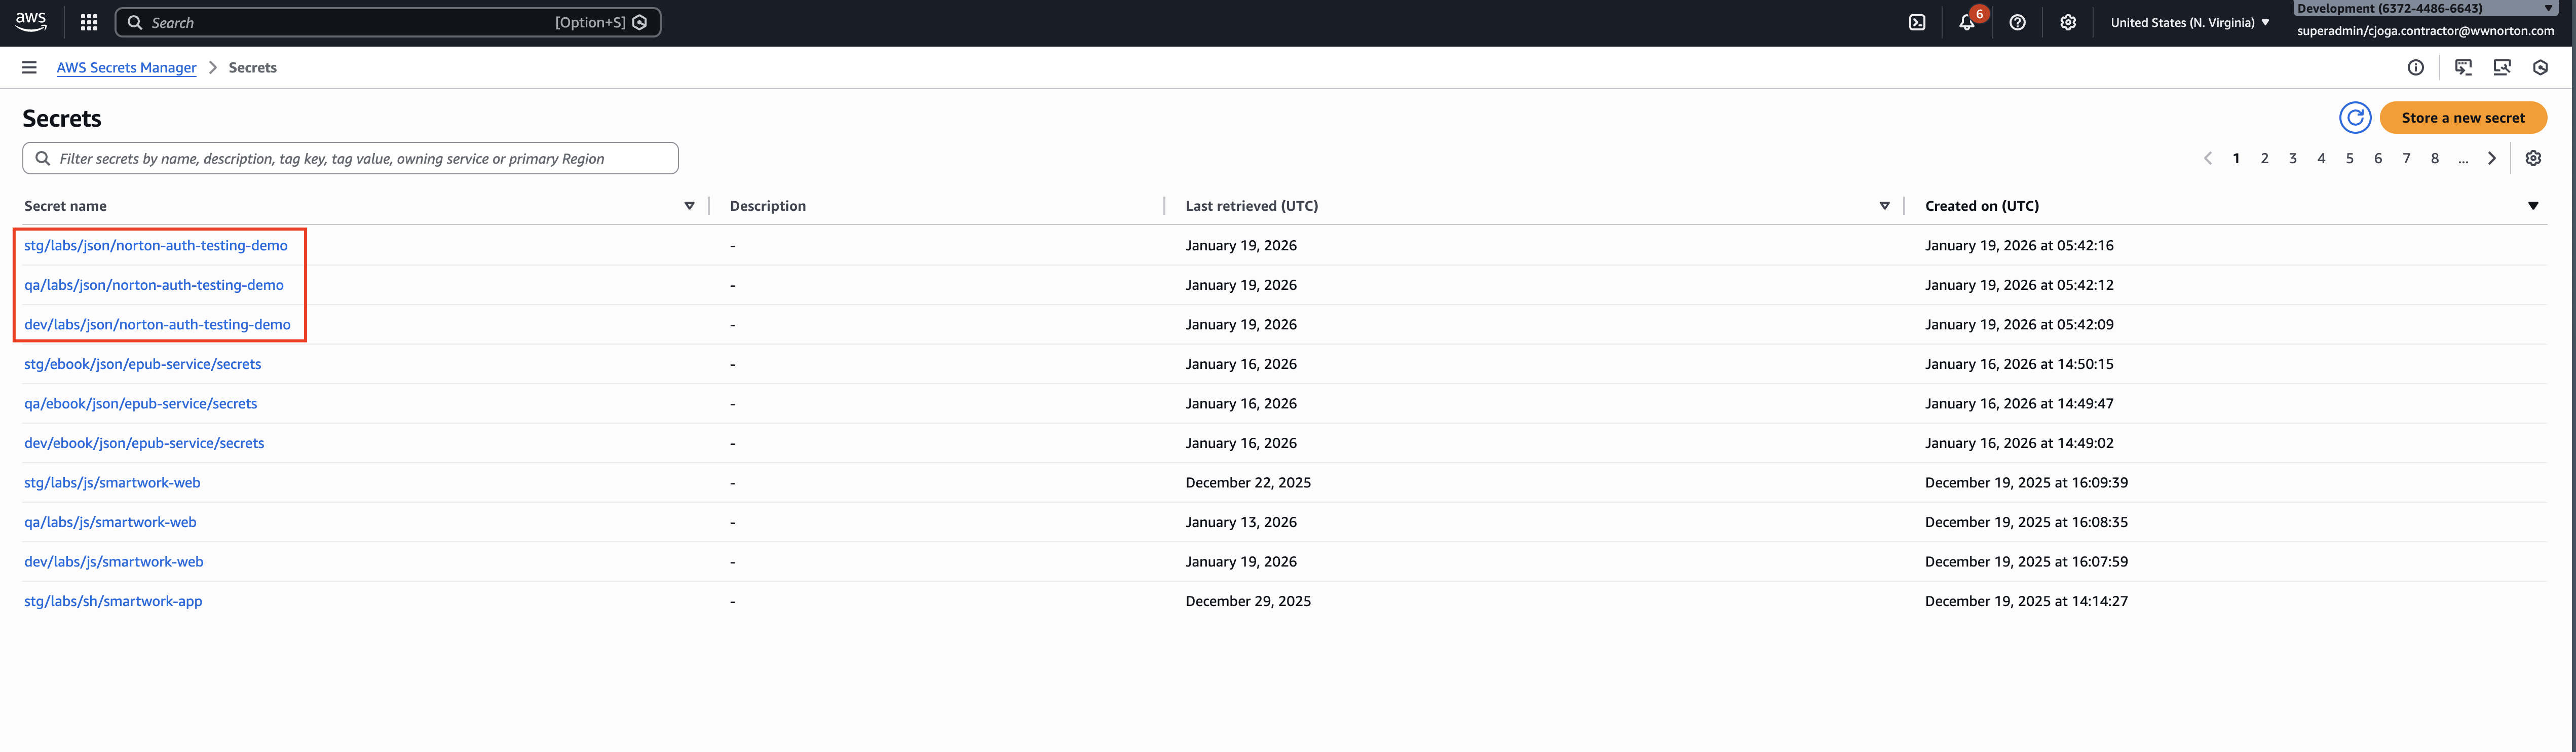The width and height of the screenshot is (2576, 752).
Task: Click creation time January 16, 2026 at 14:50:15
Action: tap(2019, 364)
